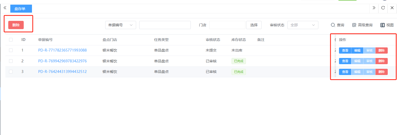Open the 单据编号 field dropdown
The image size is (397, 135).
[120, 25]
